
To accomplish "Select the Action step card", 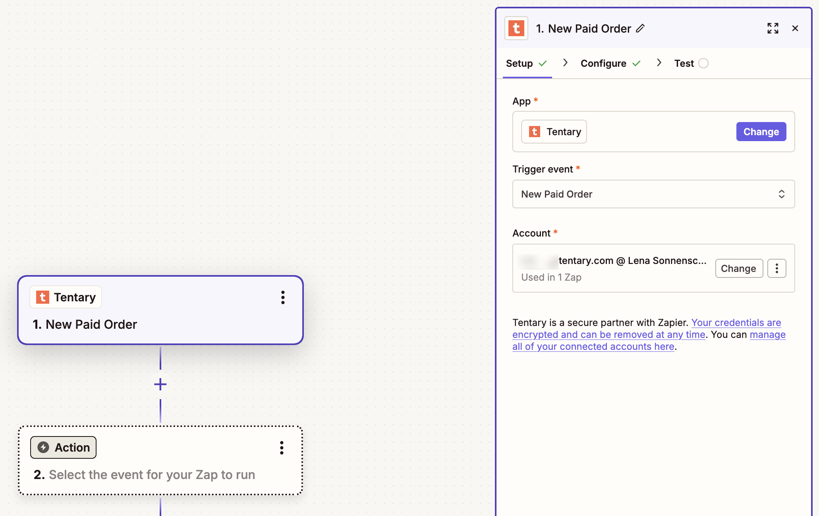I will click(x=160, y=460).
